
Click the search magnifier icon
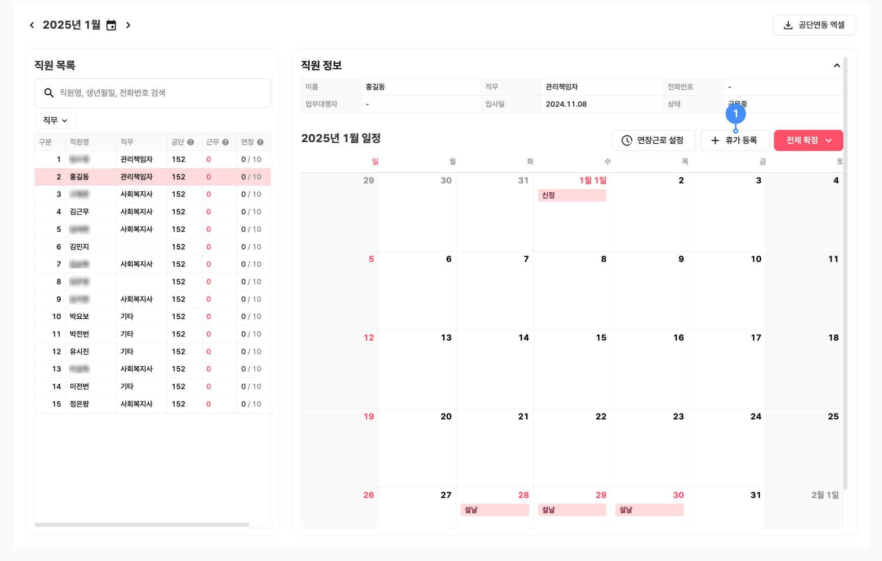49,93
